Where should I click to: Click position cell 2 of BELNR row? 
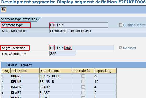[6, 82]
